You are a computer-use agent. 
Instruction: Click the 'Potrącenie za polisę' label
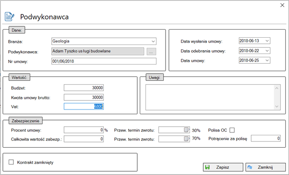(x=228, y=139)
